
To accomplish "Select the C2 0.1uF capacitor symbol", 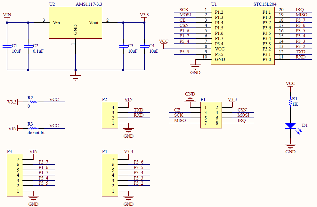I will point(28,46).
